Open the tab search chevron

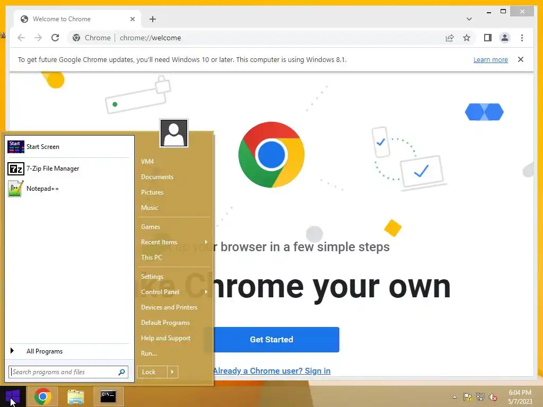pos(469,19)
